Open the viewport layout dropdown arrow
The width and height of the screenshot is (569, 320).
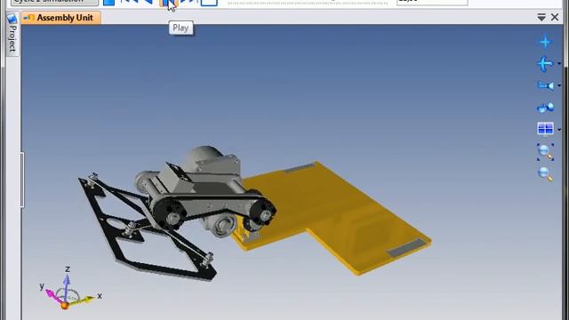[559, 130]
